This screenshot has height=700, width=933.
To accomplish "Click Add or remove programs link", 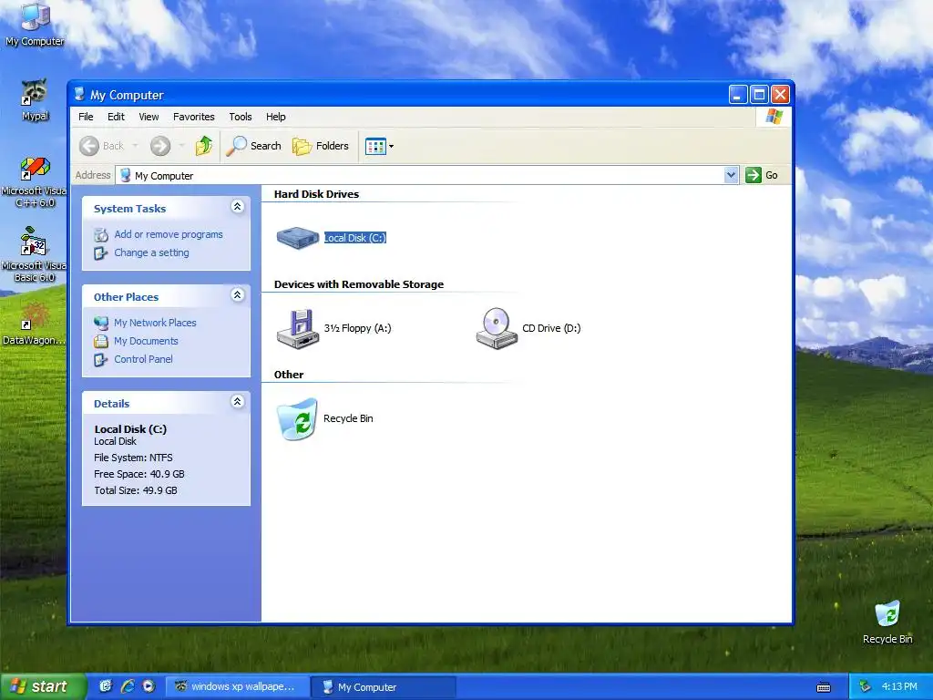I will click(169, 234).
